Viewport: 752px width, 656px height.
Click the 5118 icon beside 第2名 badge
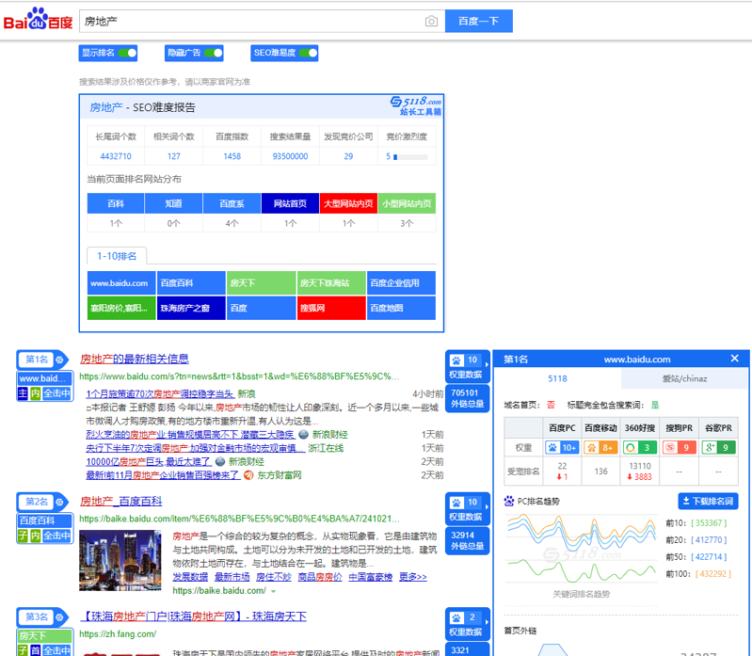click(59, 502)
